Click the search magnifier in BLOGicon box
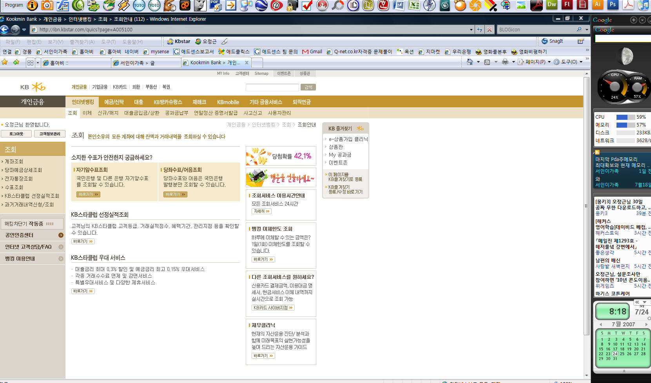This screenshot has height=383, width=651. 579,29
